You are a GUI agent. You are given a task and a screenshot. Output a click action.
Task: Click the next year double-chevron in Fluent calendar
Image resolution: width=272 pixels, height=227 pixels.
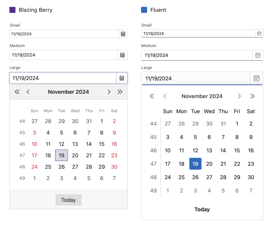tap(253, 96)
